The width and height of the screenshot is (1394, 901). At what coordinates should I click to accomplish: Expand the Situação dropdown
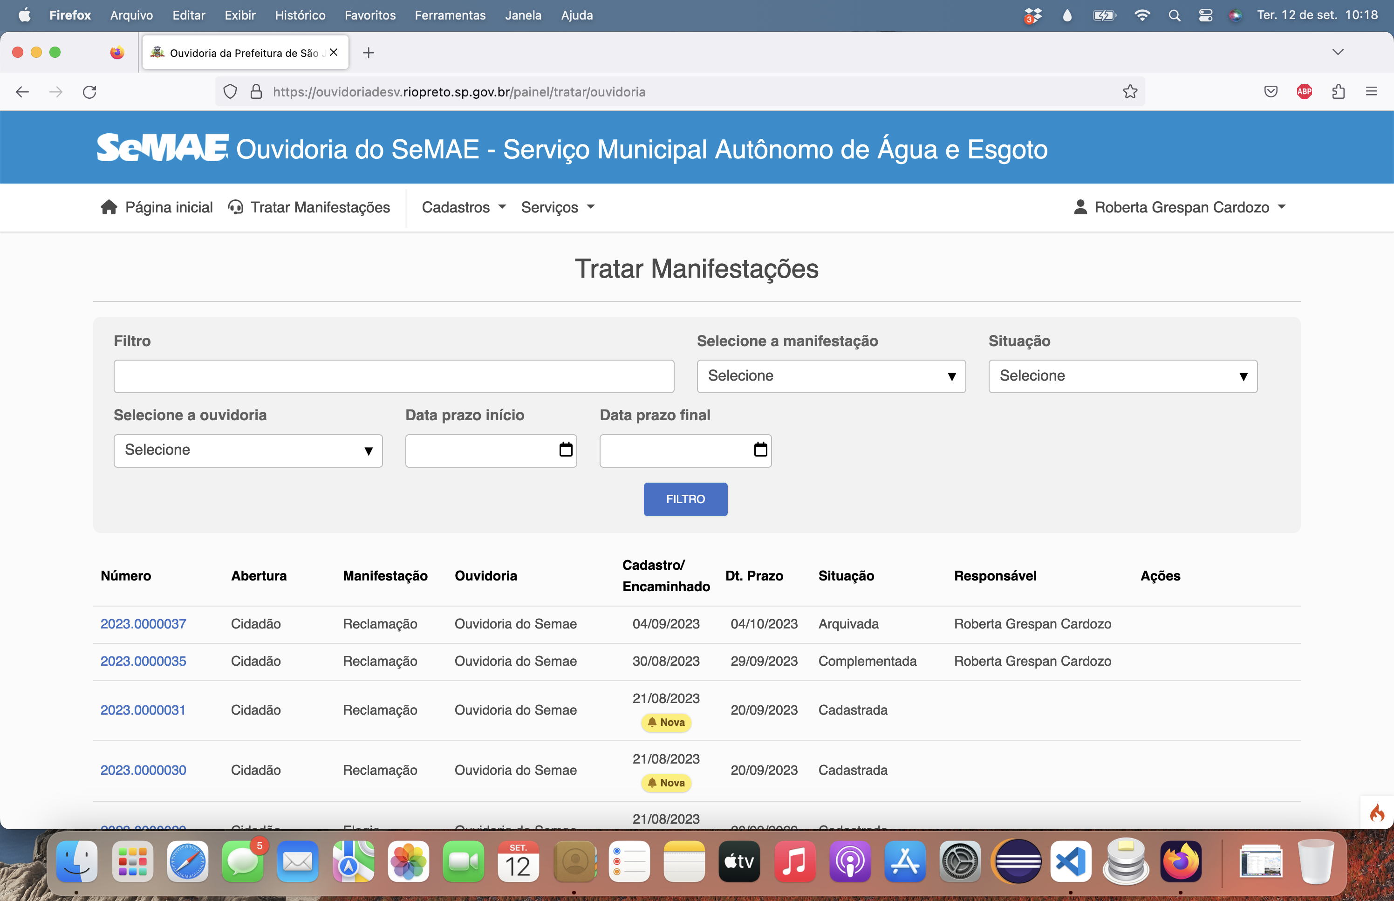point(1122,376)
